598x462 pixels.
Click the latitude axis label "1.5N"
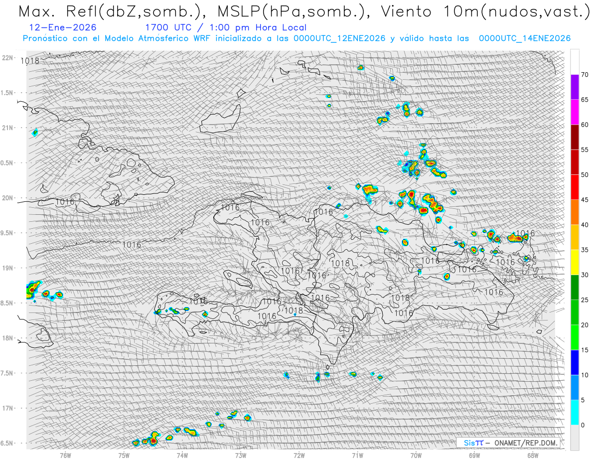pyautogui.click(x=7, y=93)
